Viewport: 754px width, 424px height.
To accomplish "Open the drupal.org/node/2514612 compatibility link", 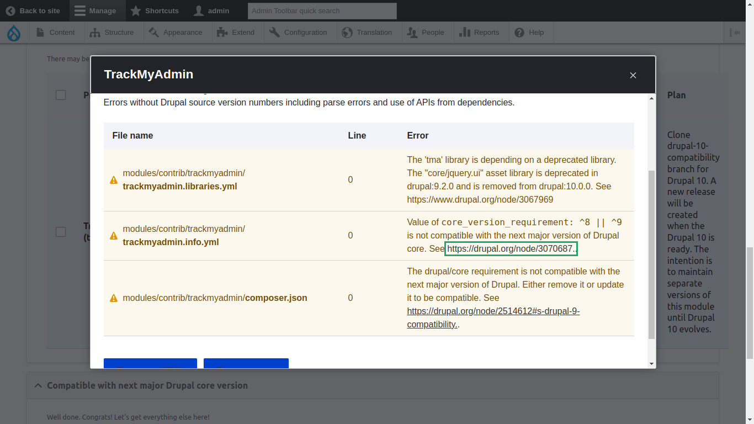I will (x=493, y=318).
